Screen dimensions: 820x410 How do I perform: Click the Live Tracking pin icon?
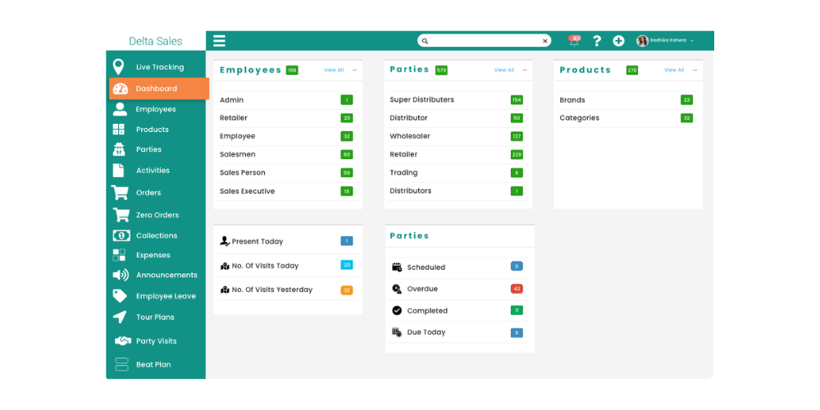pos(119,67)
